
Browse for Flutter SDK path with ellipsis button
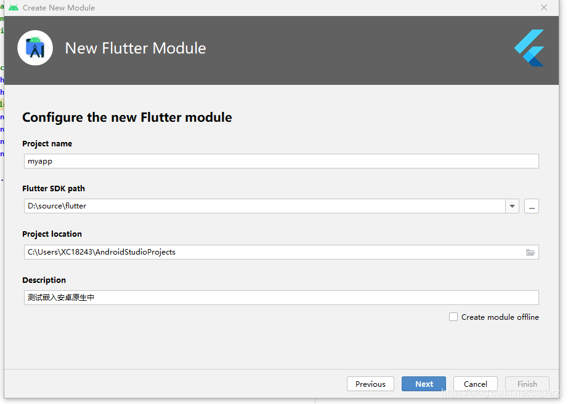(x=532, y=206)
